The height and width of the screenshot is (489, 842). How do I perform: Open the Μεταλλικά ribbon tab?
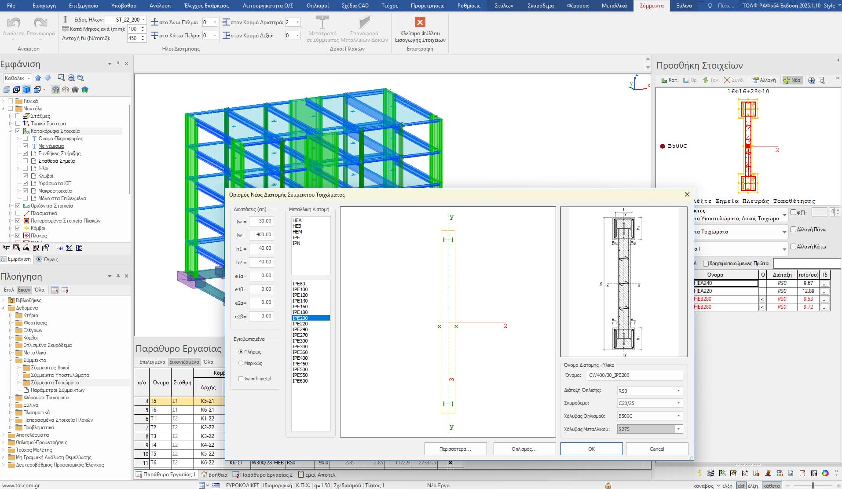point(614,6)
